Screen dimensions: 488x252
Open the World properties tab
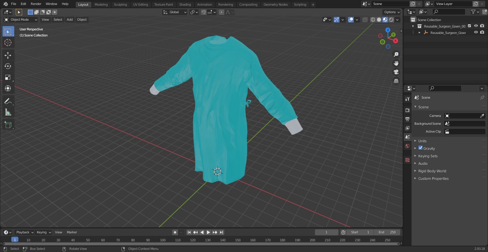(x=407, y=146)
